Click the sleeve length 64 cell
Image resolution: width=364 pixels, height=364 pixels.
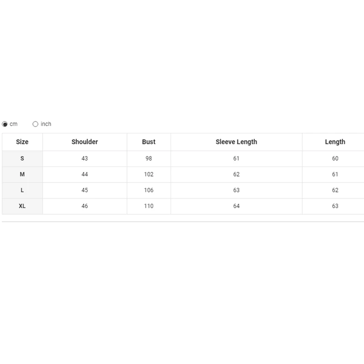236,206
